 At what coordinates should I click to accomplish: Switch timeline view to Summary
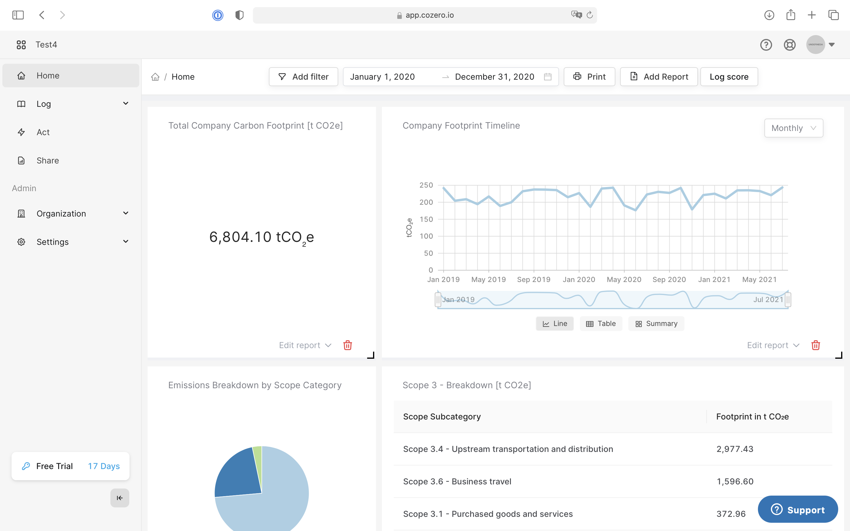656,323
